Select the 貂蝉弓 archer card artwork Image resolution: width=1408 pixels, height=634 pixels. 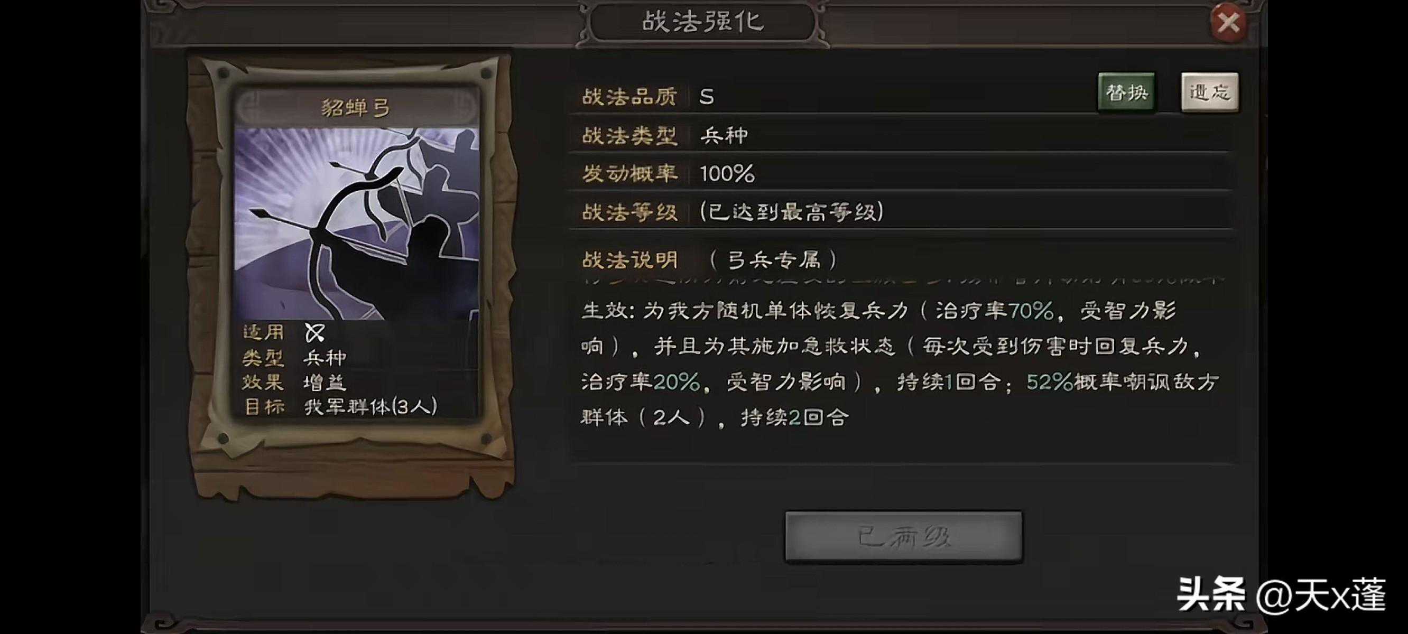tap(356, 223)
